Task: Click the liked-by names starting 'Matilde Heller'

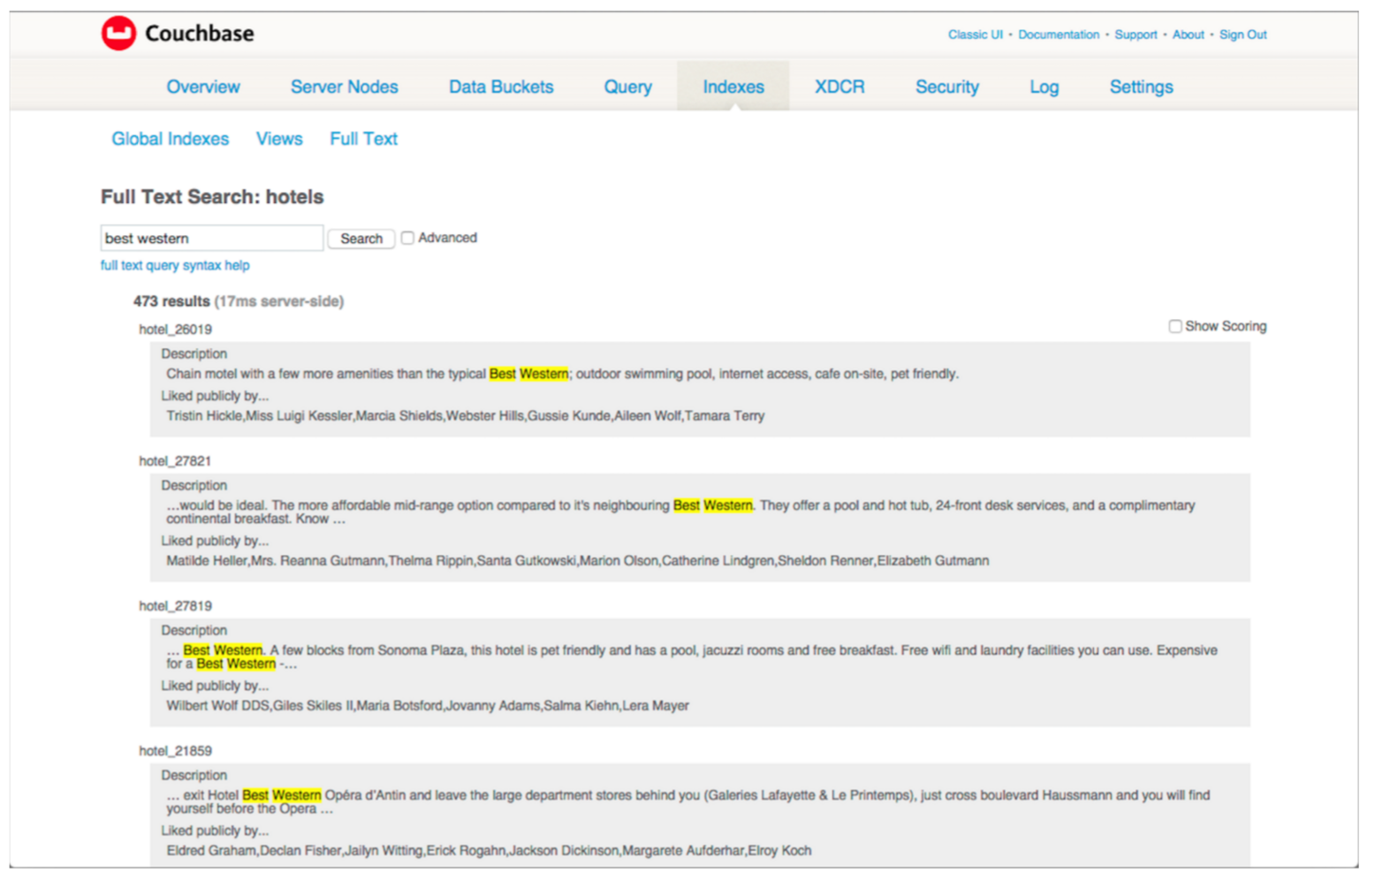Action: [578, 561]
